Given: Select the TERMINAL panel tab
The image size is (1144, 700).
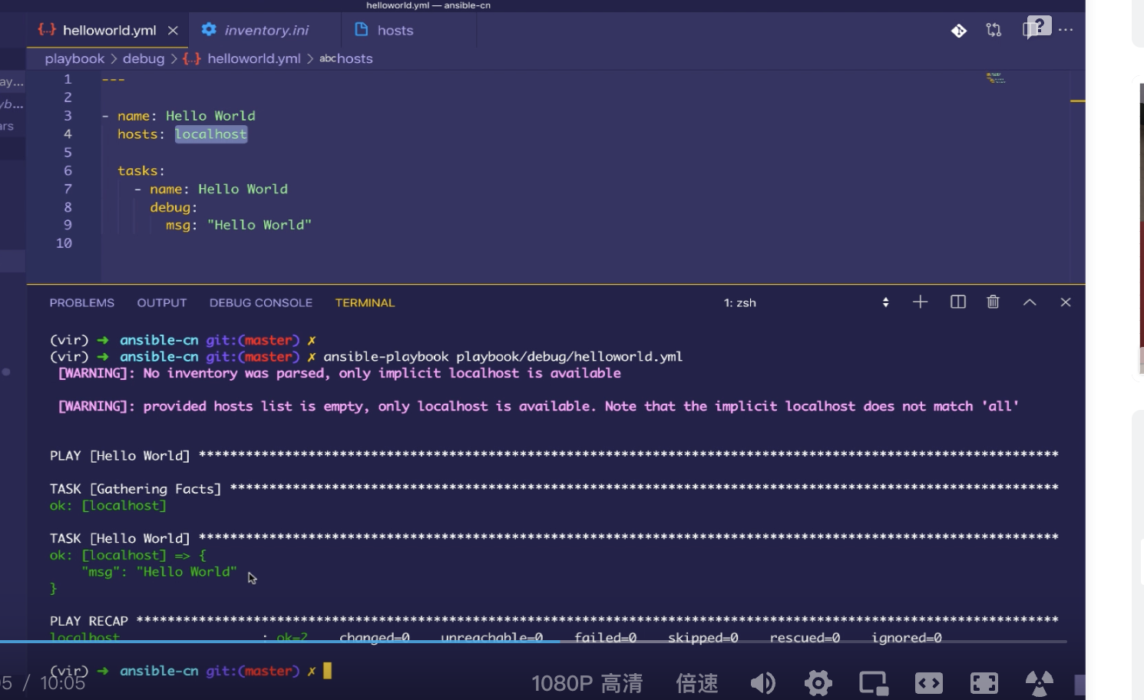Looking at the screenshot, I should point(365,303).
